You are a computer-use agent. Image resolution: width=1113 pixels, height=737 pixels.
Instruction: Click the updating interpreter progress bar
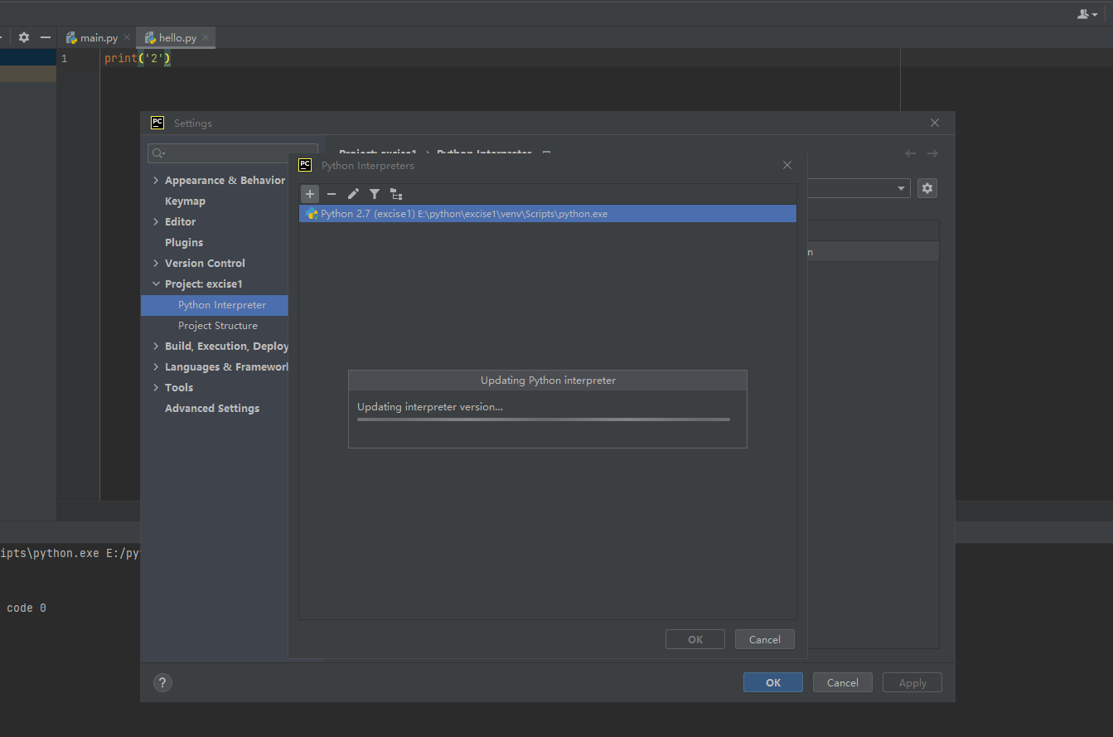(543, 419)
